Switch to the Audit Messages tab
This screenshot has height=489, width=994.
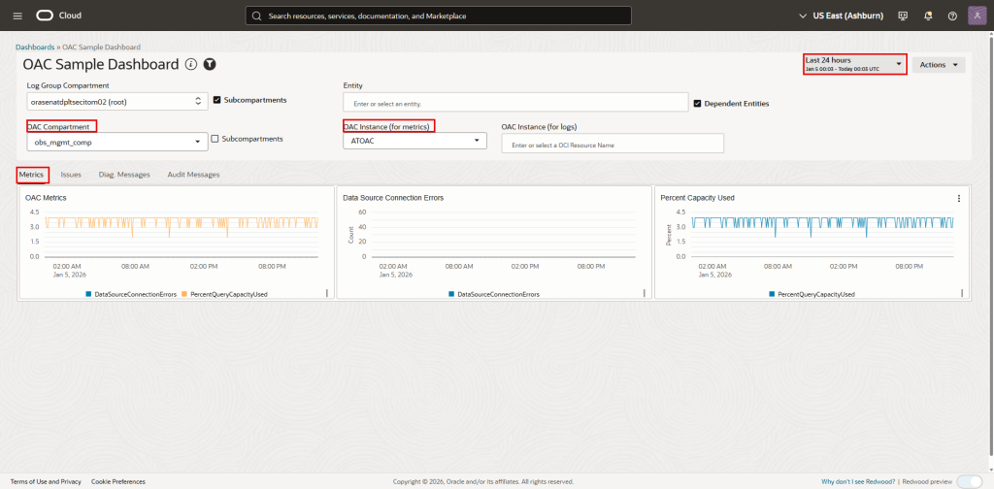click(x=193, y=175)
